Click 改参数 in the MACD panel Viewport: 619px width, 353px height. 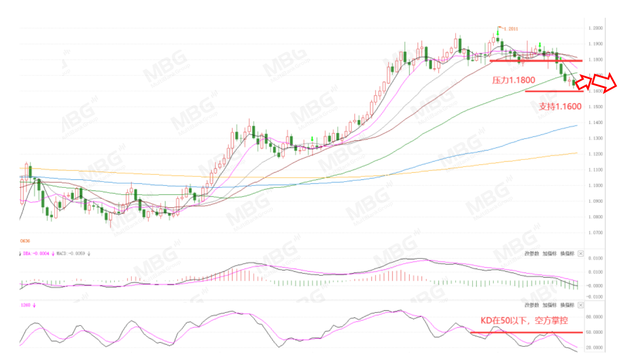coord(532,254)
